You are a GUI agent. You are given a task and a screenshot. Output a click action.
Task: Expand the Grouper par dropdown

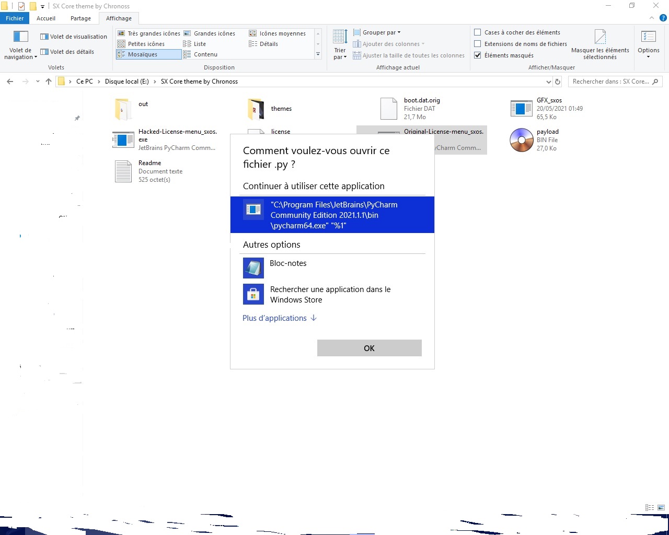(x=377, y=32)
